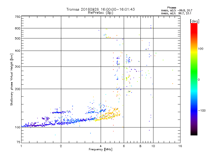Click the colorbar tick label '100'
This screenshot has width=212, height=159.
[x=201, y=49]
